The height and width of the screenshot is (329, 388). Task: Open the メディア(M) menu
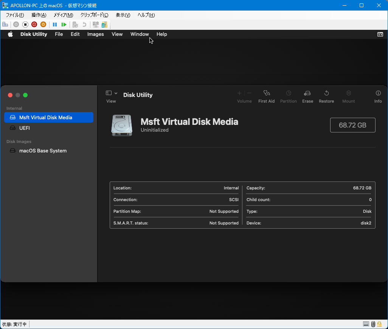coord(64,15)
